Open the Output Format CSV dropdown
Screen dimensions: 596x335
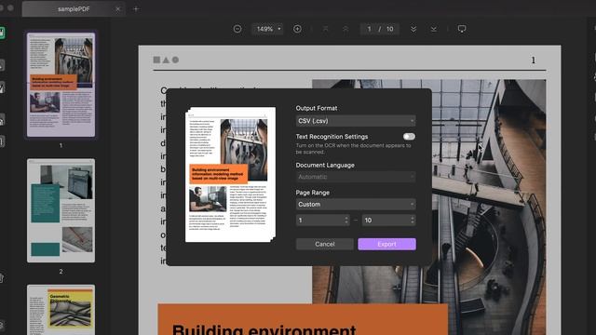point(356,121)
